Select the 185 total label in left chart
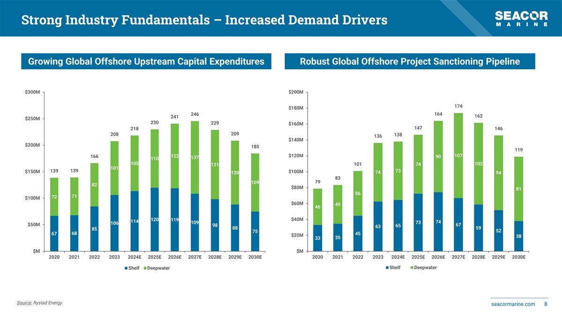This screenshot has width=562, height=316. [x=255, y=147]
